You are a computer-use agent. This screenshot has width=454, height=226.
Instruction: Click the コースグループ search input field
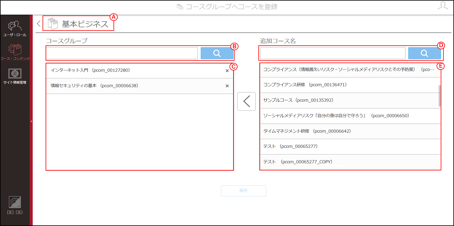point(122,53)
